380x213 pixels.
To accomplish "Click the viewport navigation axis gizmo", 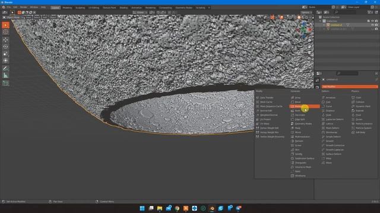I will pyautogui.click(x=303, y=30).
